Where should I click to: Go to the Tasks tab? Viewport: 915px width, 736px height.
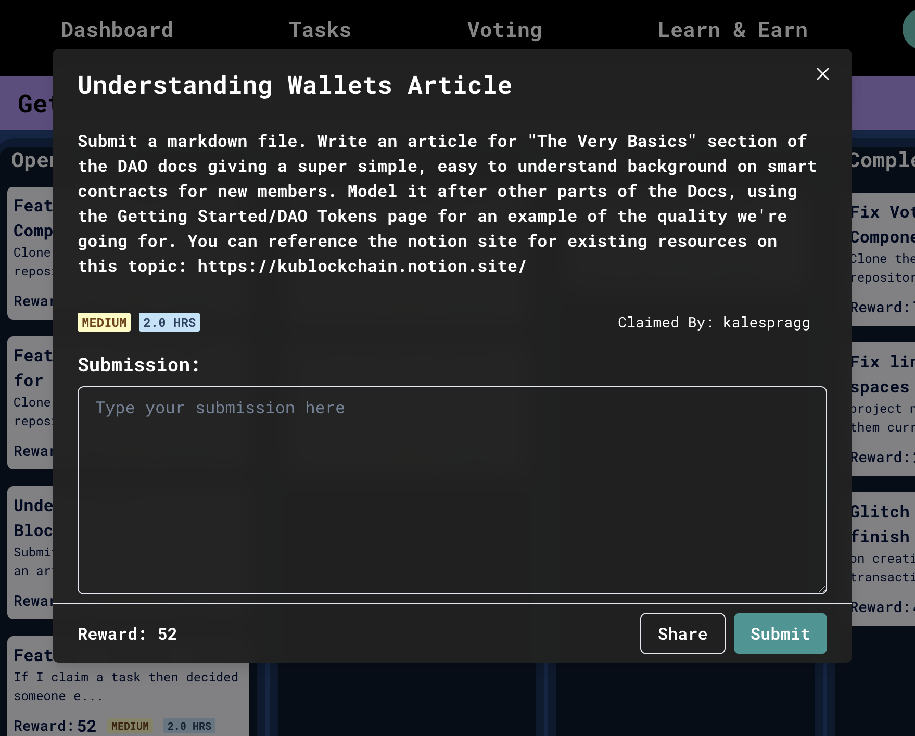320,30
